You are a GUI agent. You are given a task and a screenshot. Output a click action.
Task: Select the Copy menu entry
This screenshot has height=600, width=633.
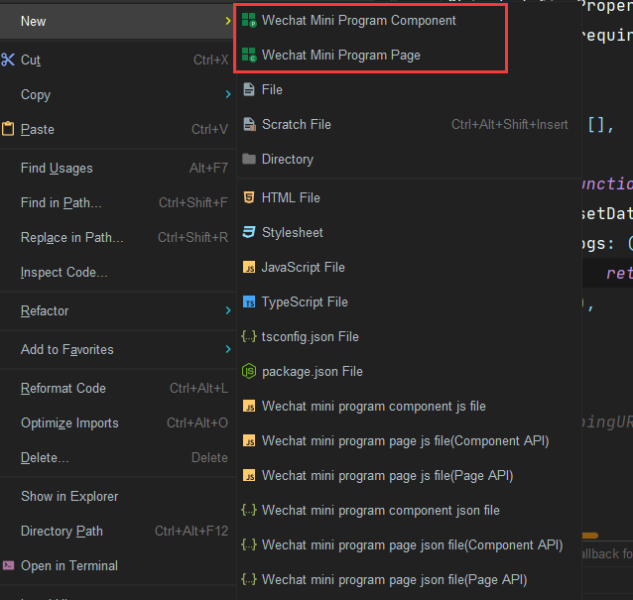tap(117, 94)
